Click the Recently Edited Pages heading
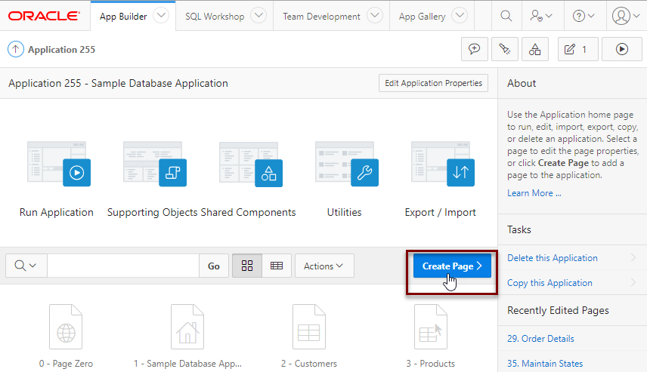Viewport: 647px width, 372px height. tap(558, 310)
